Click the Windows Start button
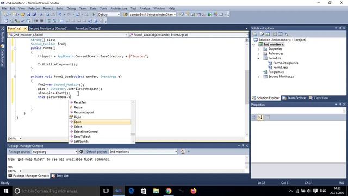Screen dimensions: 348x196 point(6,191)
